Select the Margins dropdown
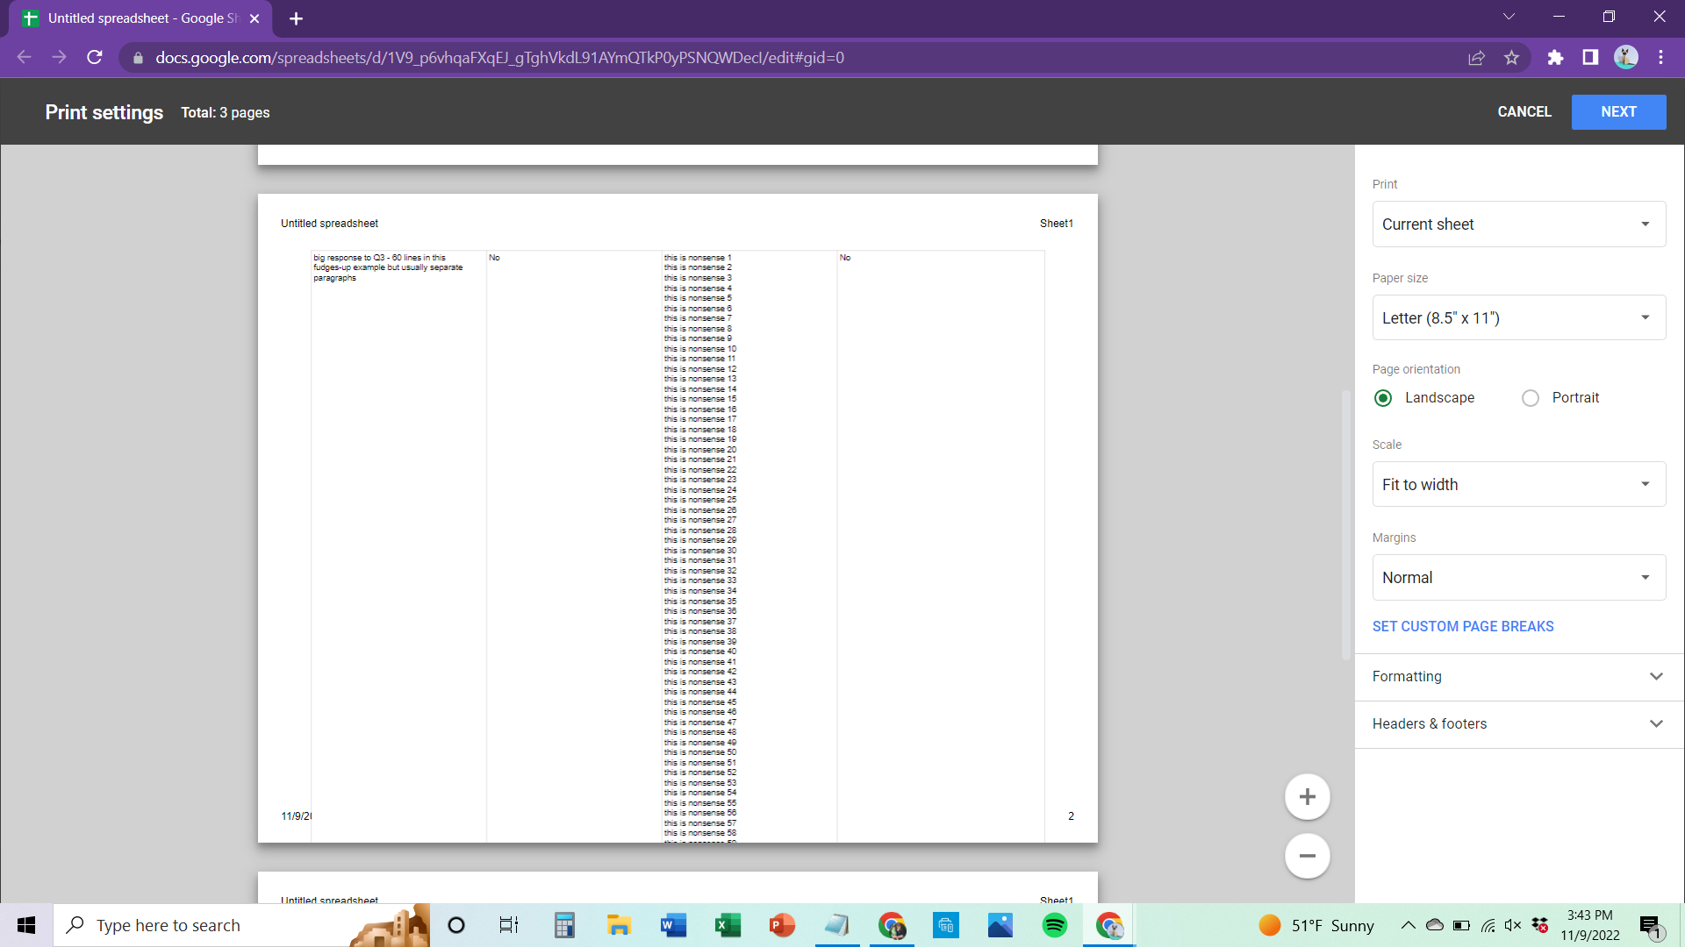 [1518, 577]
